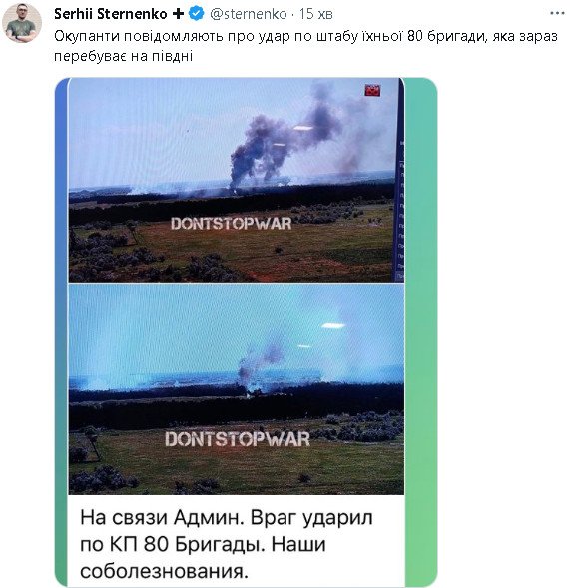Click the tweet text mentioning 80 бригади

[305, 37]
